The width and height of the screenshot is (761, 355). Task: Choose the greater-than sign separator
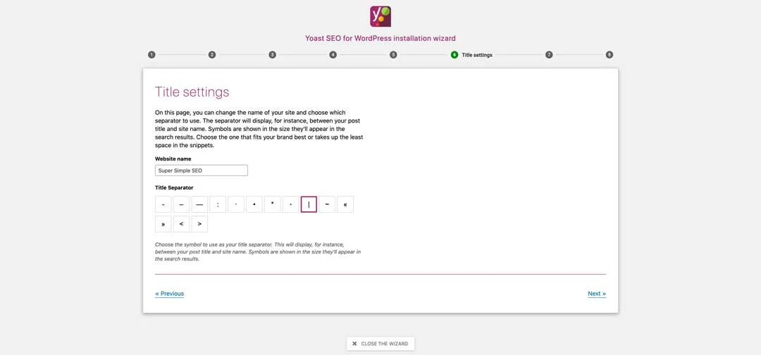pyautogui.click(x=199, y=224)
